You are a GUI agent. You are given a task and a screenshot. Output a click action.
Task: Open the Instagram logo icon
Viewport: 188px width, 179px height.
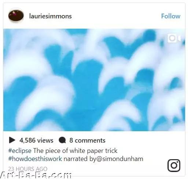[174, 165]
